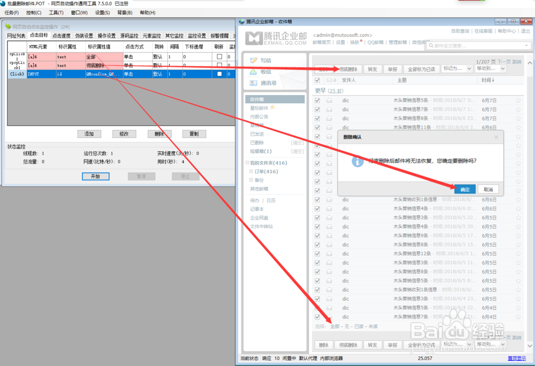Uncheck the 木头营销信息11条 email checkbox

click(317, 128)
